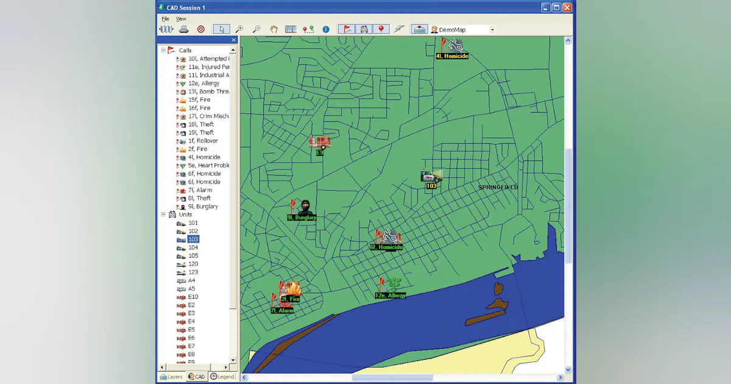This screenshot has height=384, width=731.
Task: Click the route pins toolbar icon
Action: tap(308, 29)
